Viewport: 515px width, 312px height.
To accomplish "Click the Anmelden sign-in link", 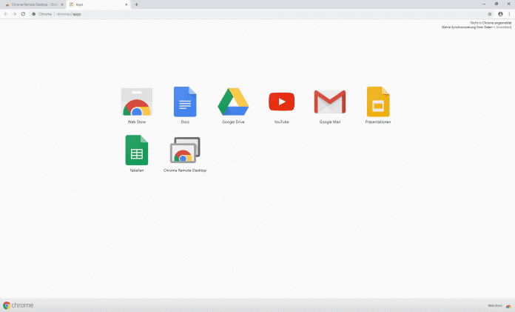I will (x=504, y=26).
